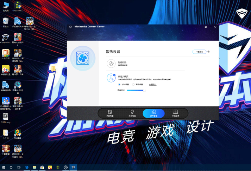Select the custom mode user icon
Image resolution: width=251 pixels, height=171 pixels.
click(111, 78)
